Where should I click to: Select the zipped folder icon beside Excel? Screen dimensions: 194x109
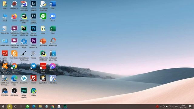43,29
